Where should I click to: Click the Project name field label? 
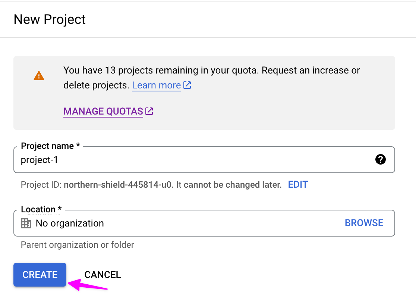(50, 146)
